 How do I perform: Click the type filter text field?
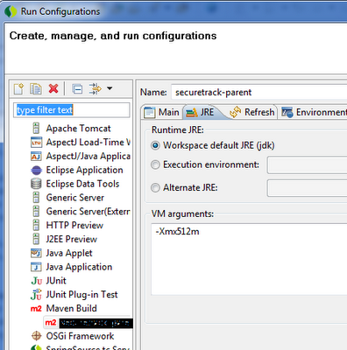[72, 110]
